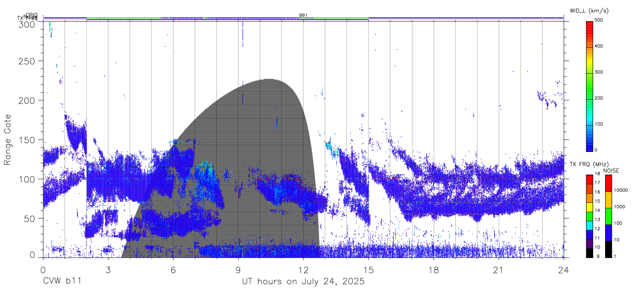Click the 200 label on WID colorbar
Screen dimensions: 634x292
pyautogui.click(x=600, y=98)
